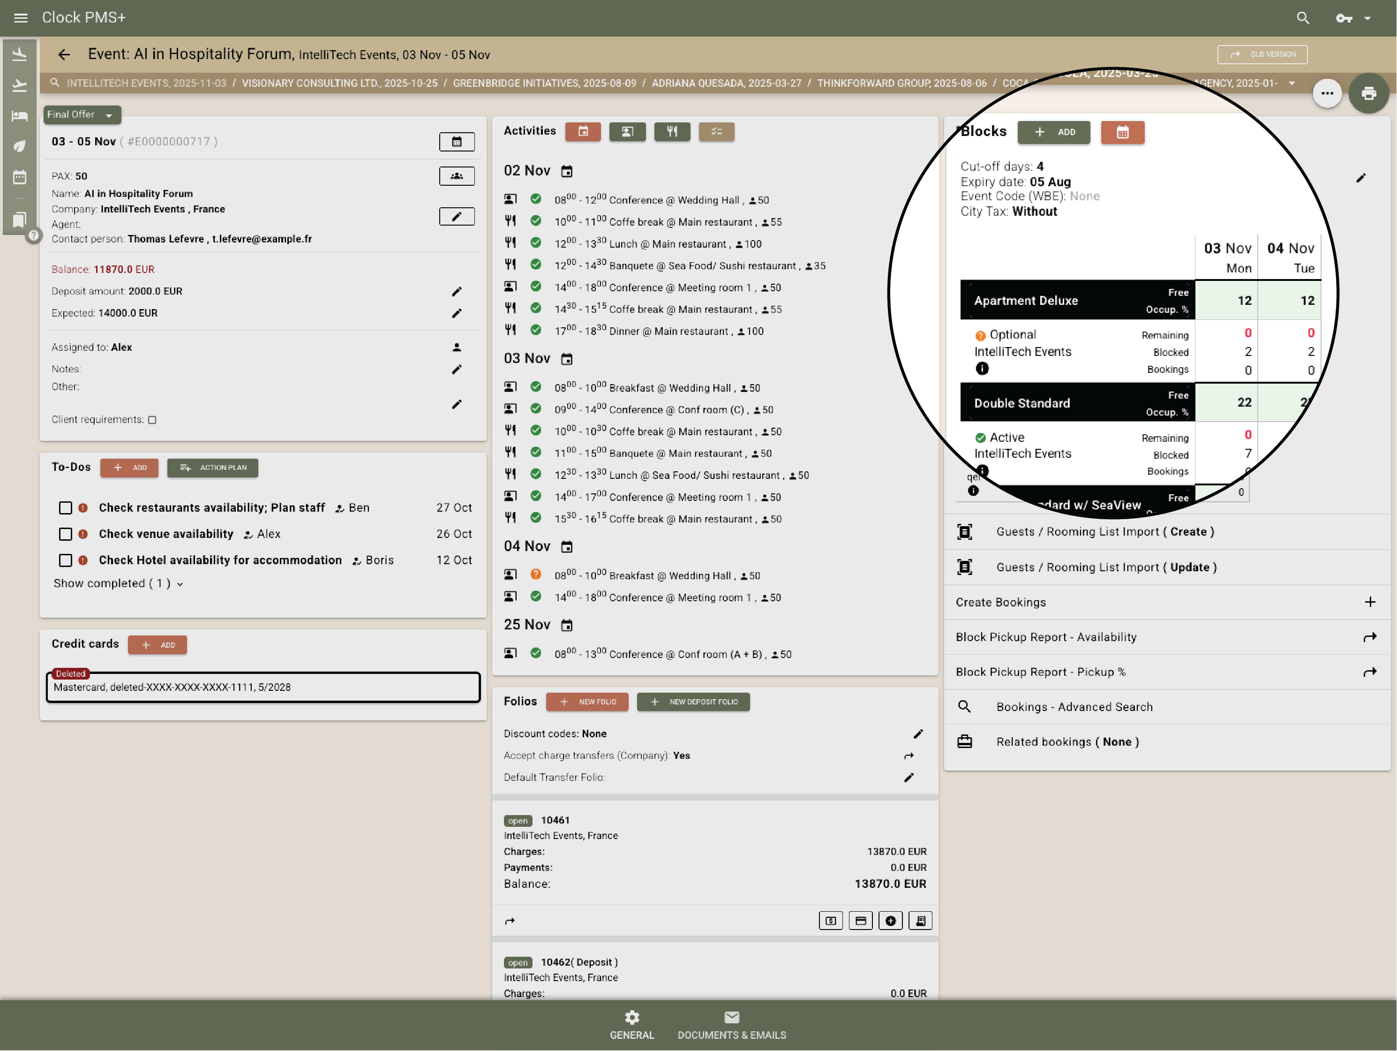The height and width of the screenshot is (1051, 1397).
Task: Check the 'Check venue availability' to-do
Action: pyautogui.click(x=66, y=534)
